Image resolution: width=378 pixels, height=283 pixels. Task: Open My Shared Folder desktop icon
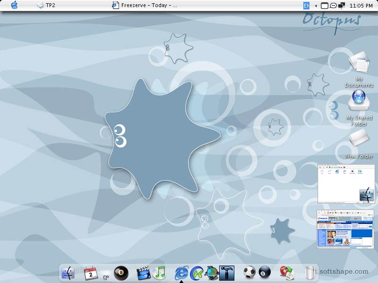tap(359, 108)
